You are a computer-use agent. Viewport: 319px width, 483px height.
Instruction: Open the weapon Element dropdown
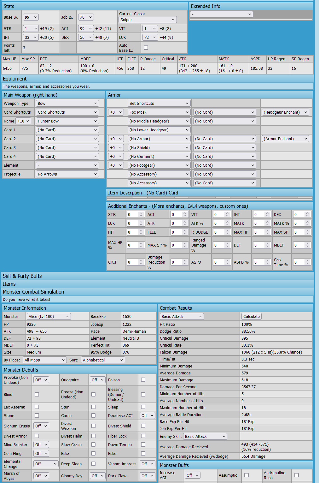(67, 165)
